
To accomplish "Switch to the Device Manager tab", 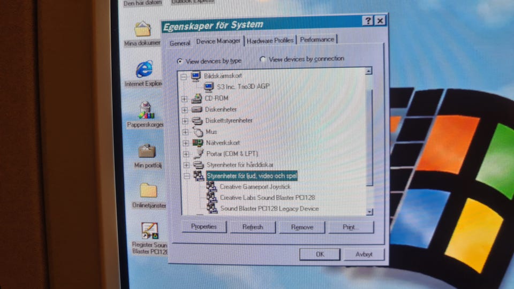I will [218, 41].
